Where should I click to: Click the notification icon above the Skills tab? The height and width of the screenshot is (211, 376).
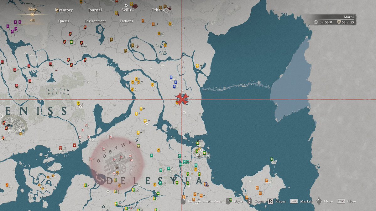(126, 5)
